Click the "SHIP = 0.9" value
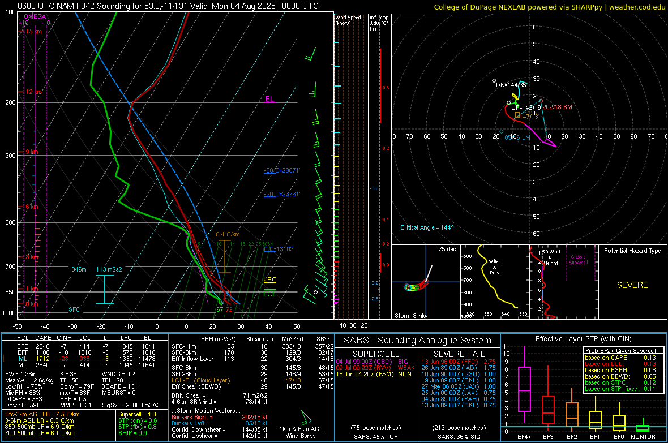The width and height of the screenshot is (668, 443). (x=132, y=433)
